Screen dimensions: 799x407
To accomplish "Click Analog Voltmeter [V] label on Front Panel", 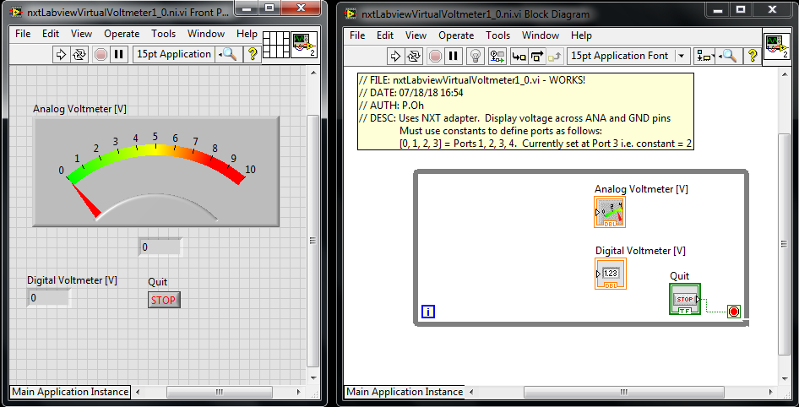I will (80, 108).
